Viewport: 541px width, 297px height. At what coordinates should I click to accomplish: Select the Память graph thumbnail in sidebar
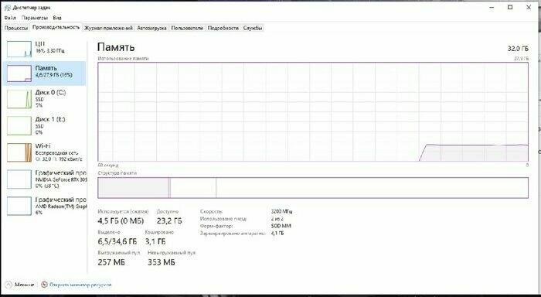pos(19,73)
